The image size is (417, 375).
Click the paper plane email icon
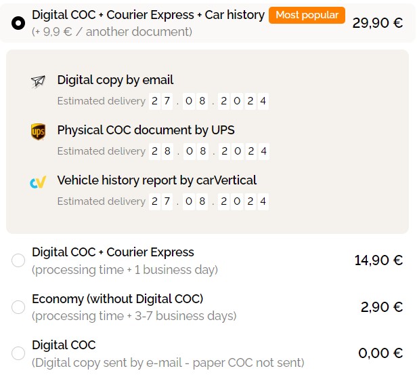pos(38,81)
